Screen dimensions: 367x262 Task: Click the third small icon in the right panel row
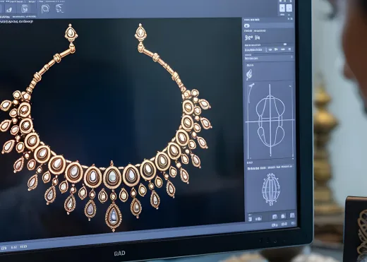[x=283, y=49]
